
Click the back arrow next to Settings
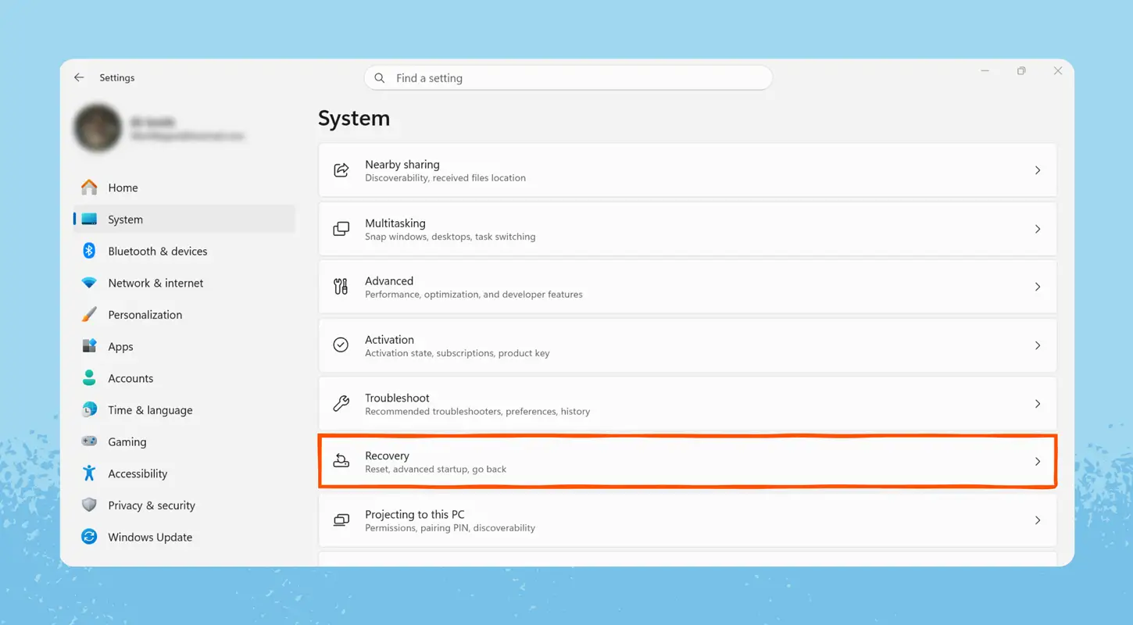[79, 78]
